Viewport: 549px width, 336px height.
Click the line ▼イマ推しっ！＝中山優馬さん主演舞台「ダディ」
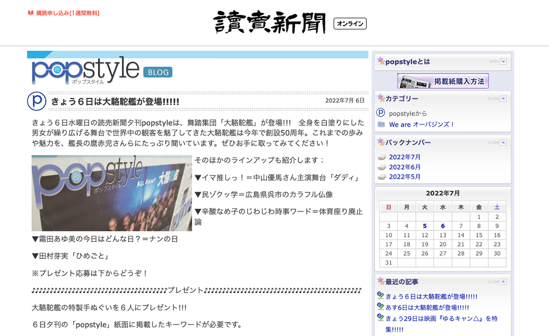tap(278, 178)
